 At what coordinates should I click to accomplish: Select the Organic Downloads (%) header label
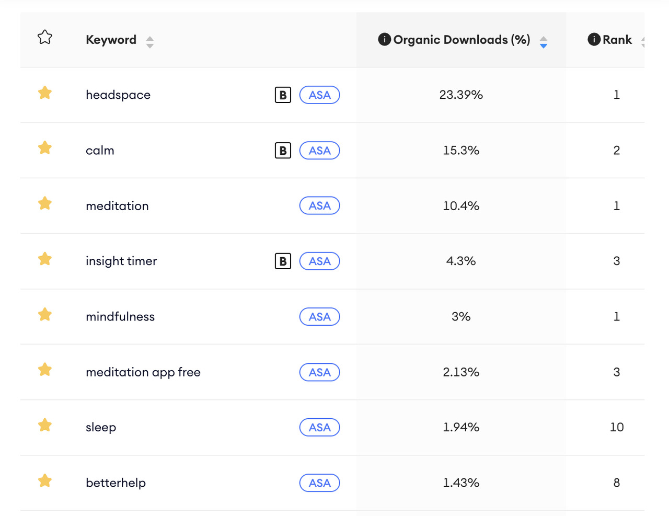[462, 40]
